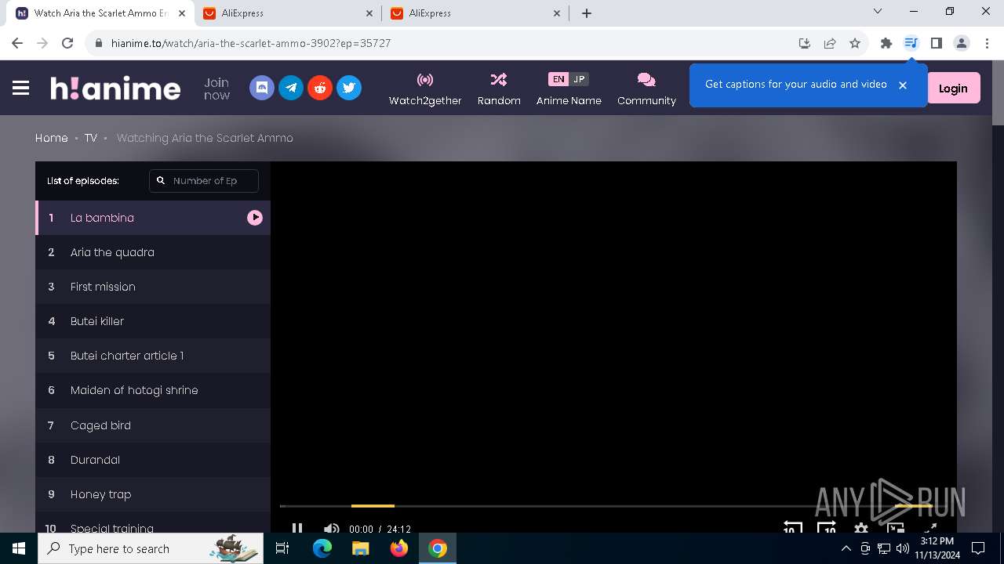Open the taskbar clock and date
Screen dimensions: 1004x564
point(937,548)
